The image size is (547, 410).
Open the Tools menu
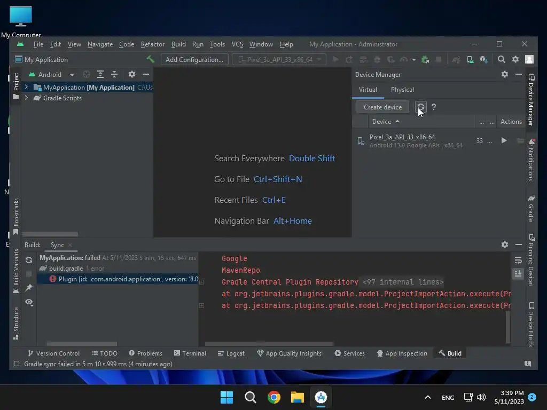coord(217,44)
